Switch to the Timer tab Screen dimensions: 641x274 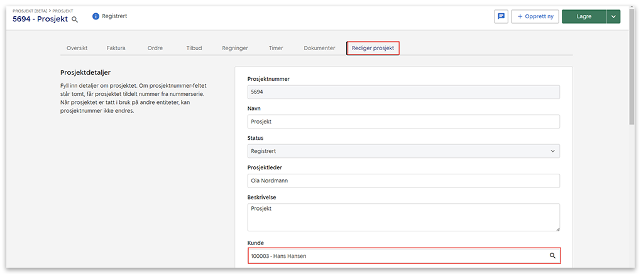tap(275, 48)
